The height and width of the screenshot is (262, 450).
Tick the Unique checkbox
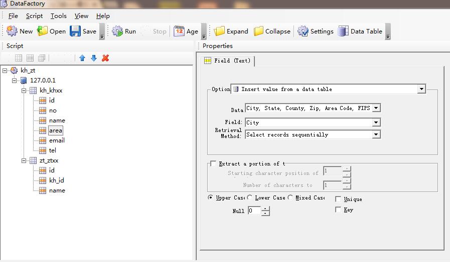[338, 199]
